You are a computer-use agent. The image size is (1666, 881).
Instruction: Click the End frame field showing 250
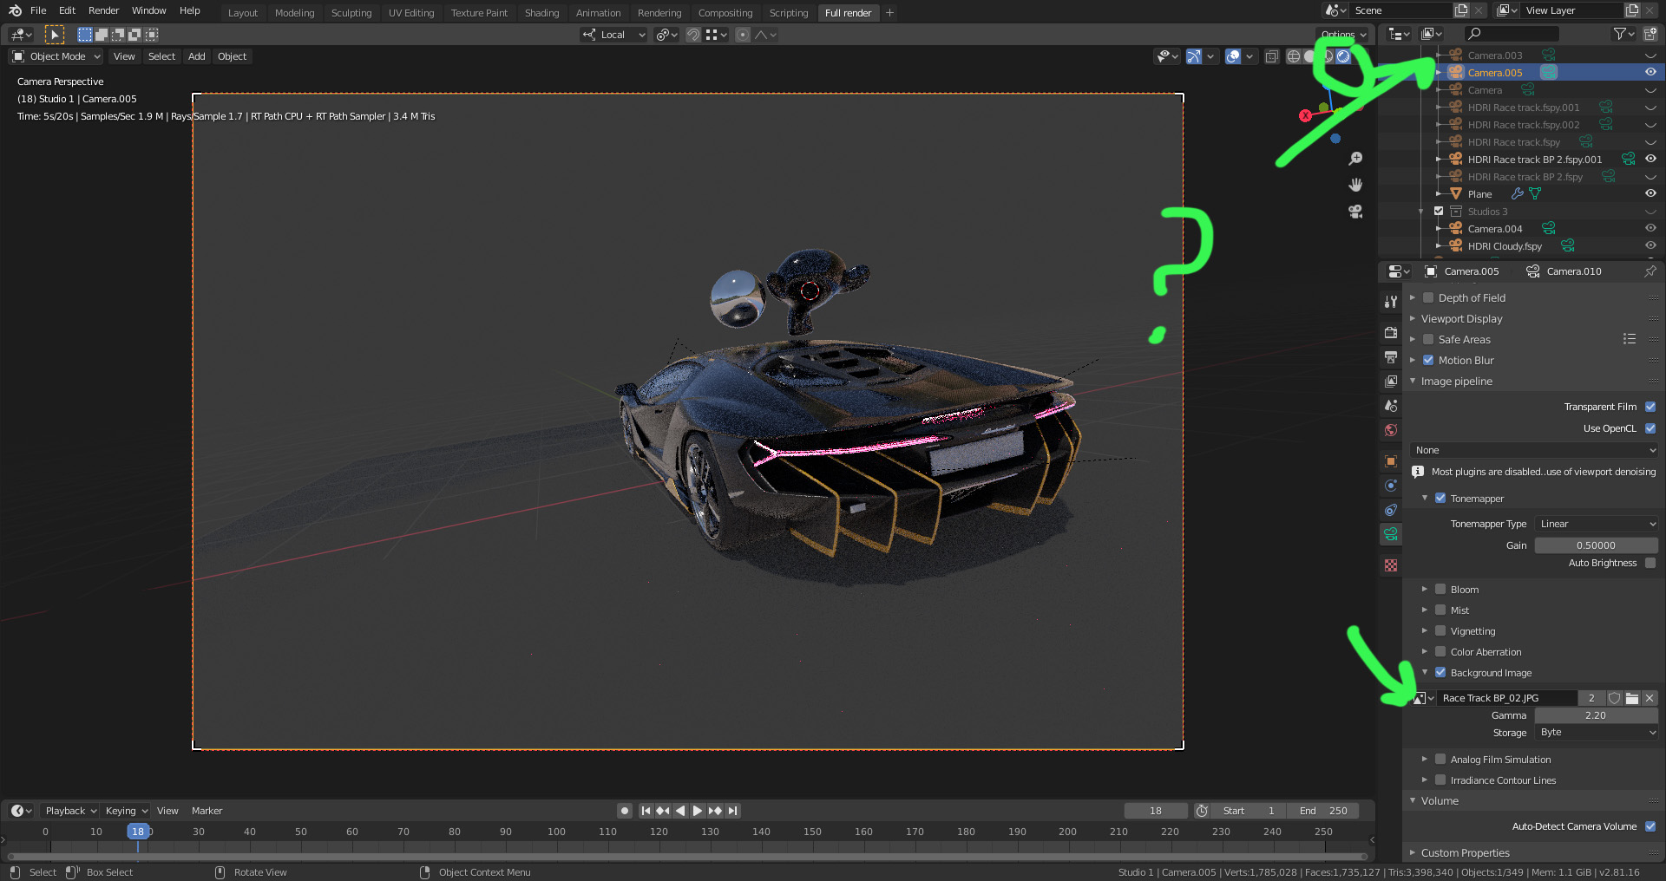click(1324, 811)
